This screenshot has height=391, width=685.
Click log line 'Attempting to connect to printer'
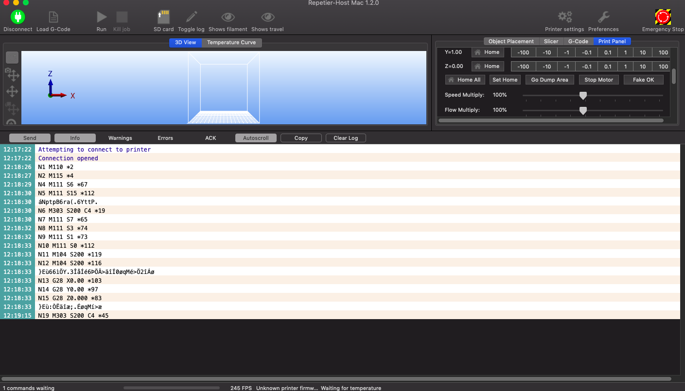click(x=94, y=150)
